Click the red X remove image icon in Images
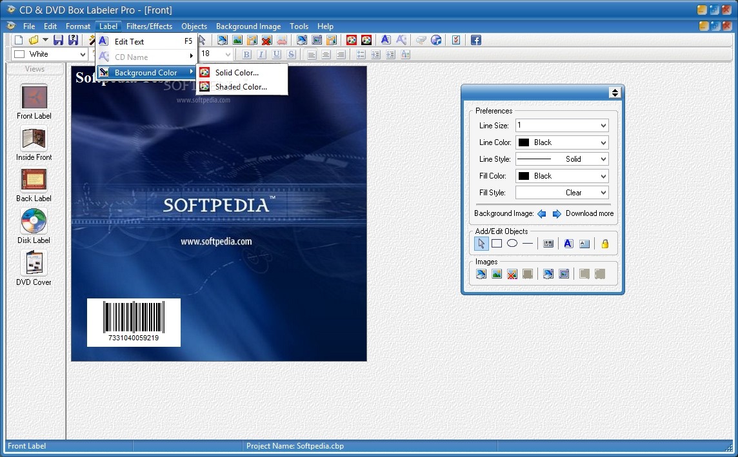 (x=512, y=274)
